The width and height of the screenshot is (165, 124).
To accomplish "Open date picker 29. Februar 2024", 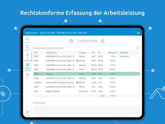I will coord(87,41).
